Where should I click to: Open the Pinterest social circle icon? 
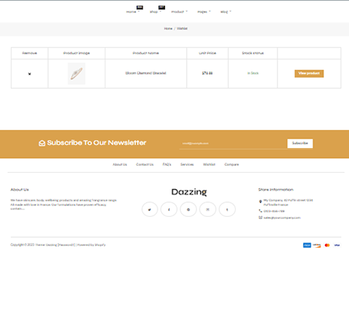pyautogui.click(x=188, y=209)
